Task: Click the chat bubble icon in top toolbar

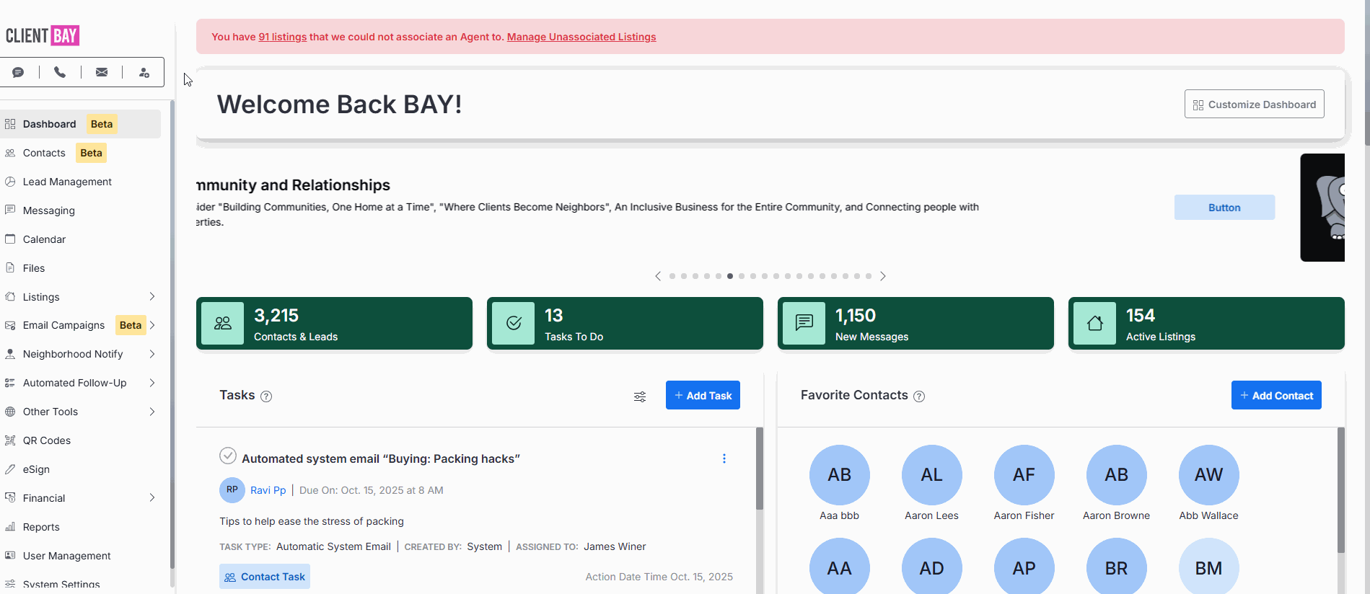Action: tap(18, 72)
